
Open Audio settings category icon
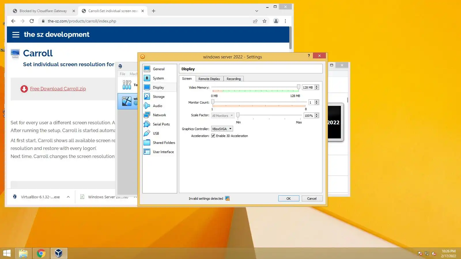[x=147, y=106]
